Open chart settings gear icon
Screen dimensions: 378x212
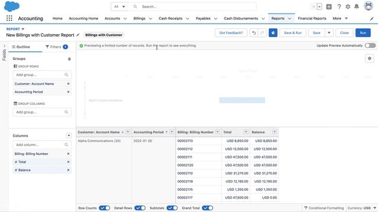370,58
